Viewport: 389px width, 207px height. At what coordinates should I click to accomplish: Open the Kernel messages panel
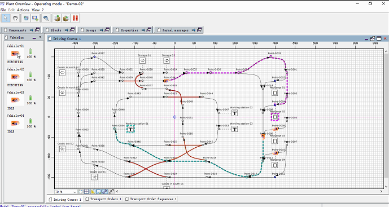[176, 30]
